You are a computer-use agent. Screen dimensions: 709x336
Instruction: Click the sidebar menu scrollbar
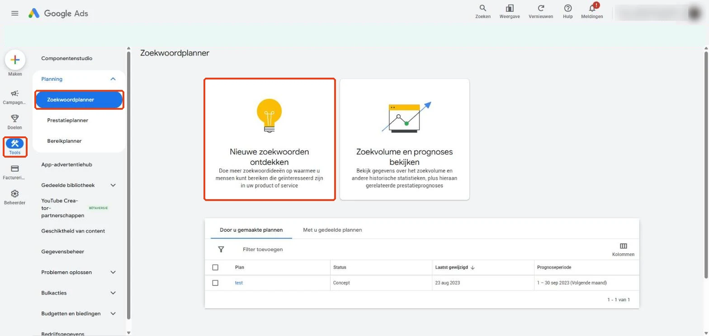pos(128,185)
